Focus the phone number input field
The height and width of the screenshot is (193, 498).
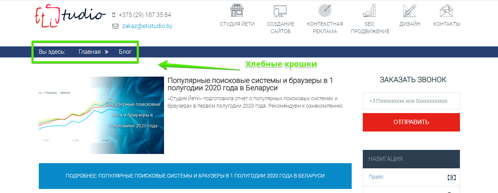tap(411, 101)
